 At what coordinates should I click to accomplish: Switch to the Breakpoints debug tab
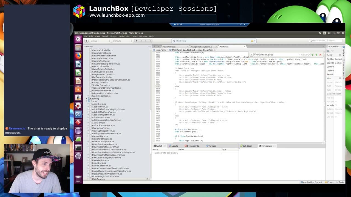pyautogui.click(x=192, y=146)
